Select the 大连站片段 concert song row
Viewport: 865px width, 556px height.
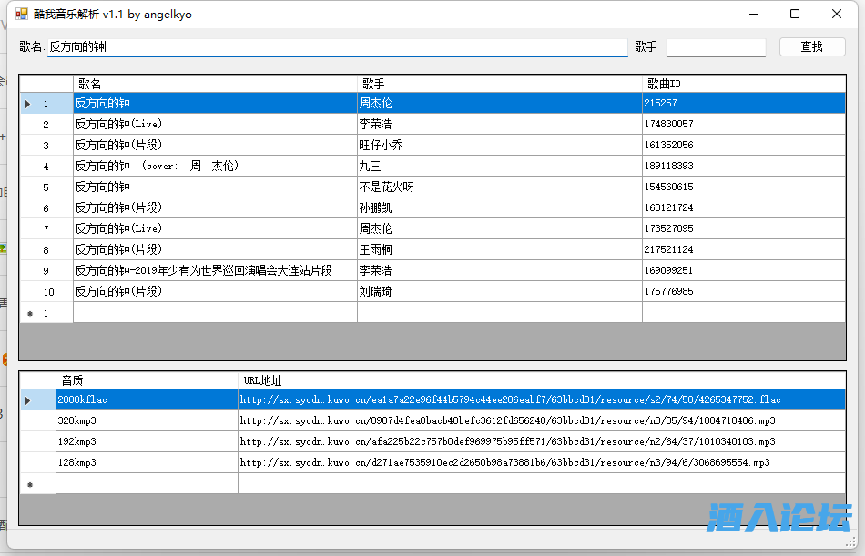(x=215, y=270)
